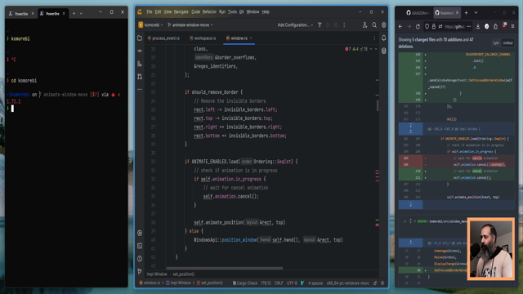The image size is (523, 294).
Task: Click the editor vertical scrollbar thumb
Action: coord(378,105)
